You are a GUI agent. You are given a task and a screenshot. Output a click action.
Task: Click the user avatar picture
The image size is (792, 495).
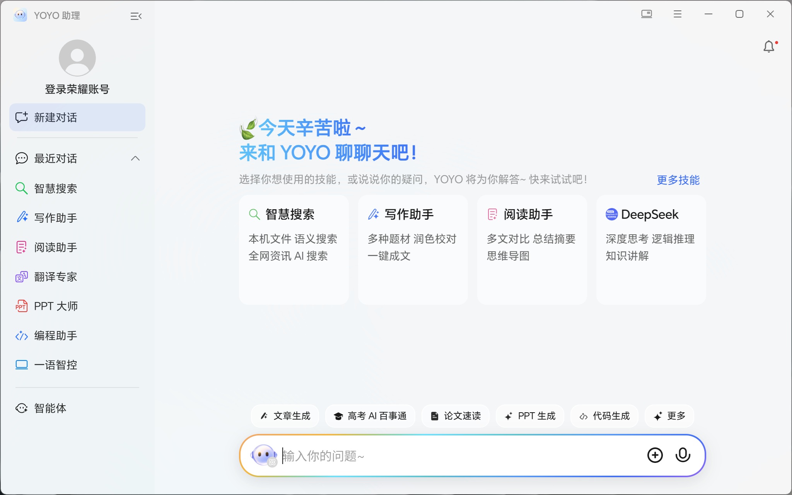click(77, 58)
